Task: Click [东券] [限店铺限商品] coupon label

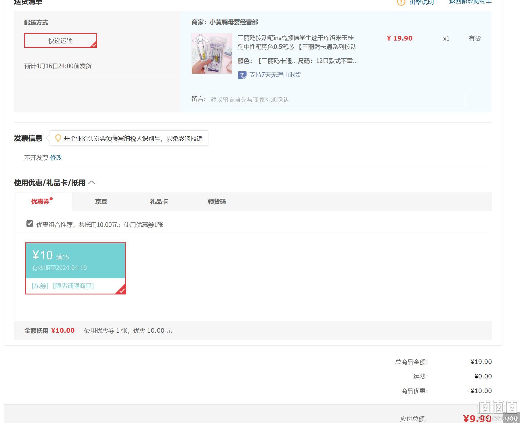Action: click(63, 286)
